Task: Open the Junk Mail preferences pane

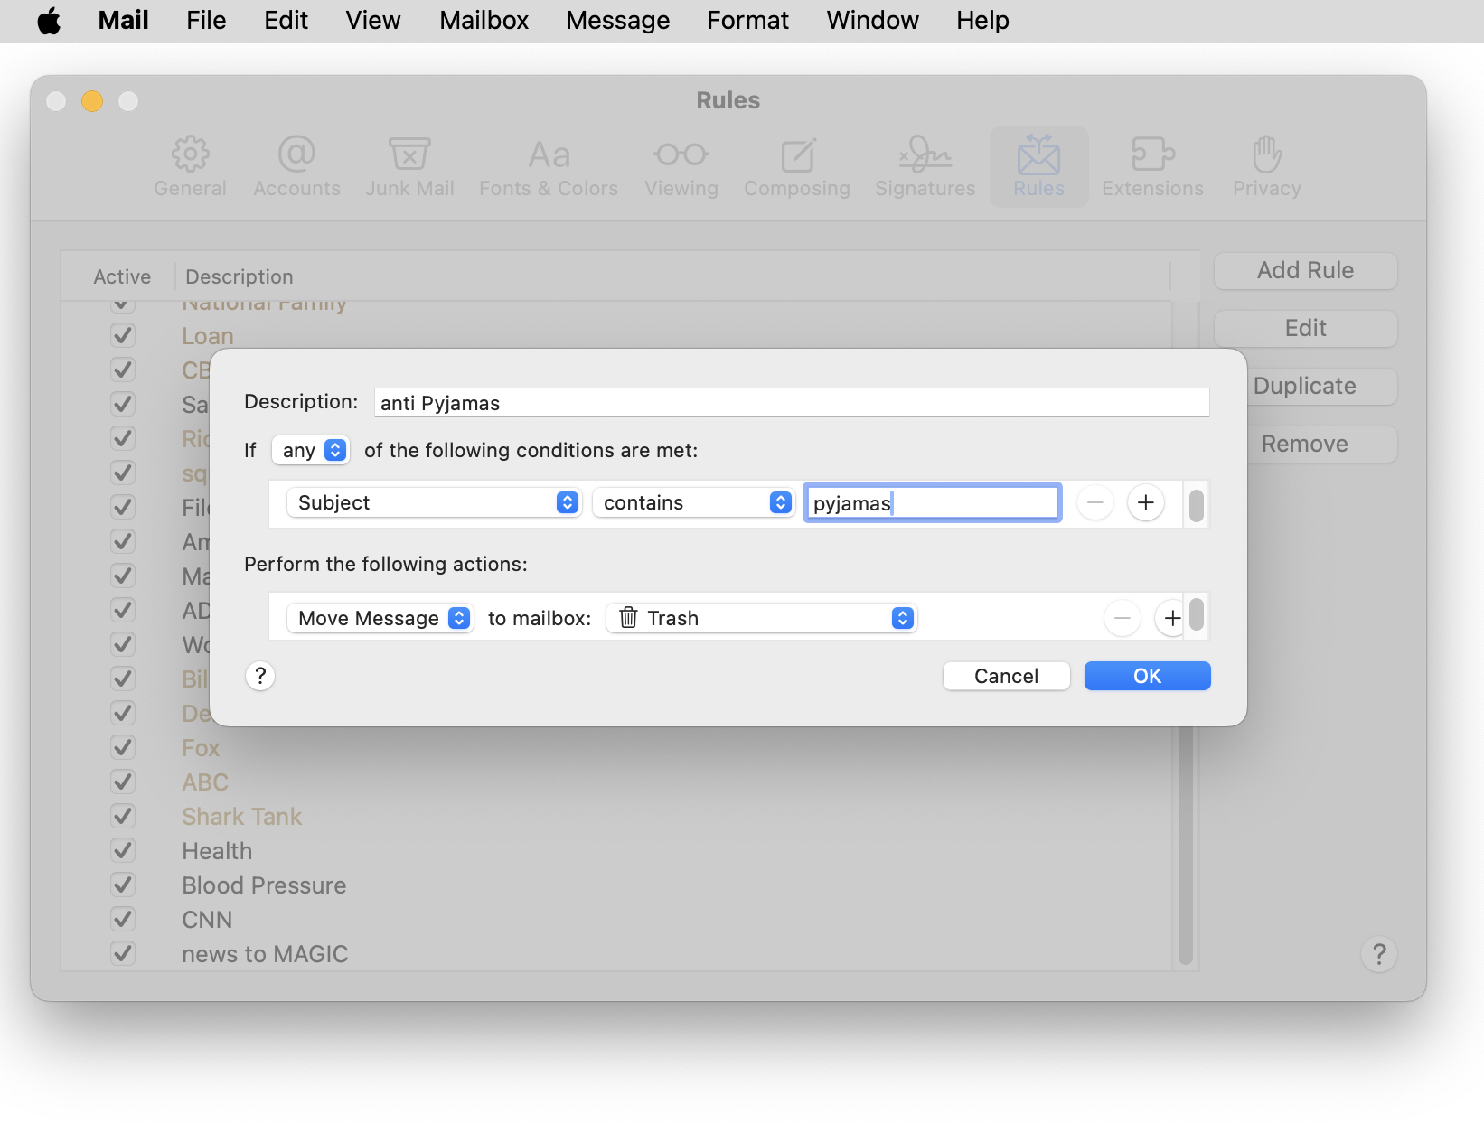Action: (409, 167)
